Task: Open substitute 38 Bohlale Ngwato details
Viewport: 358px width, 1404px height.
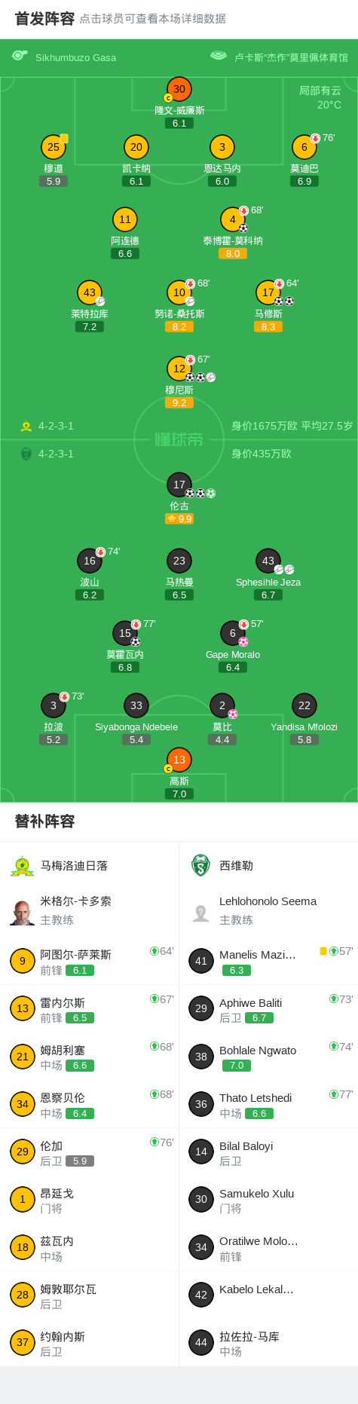Action: pyautogui.click(x=268, y=1057)
